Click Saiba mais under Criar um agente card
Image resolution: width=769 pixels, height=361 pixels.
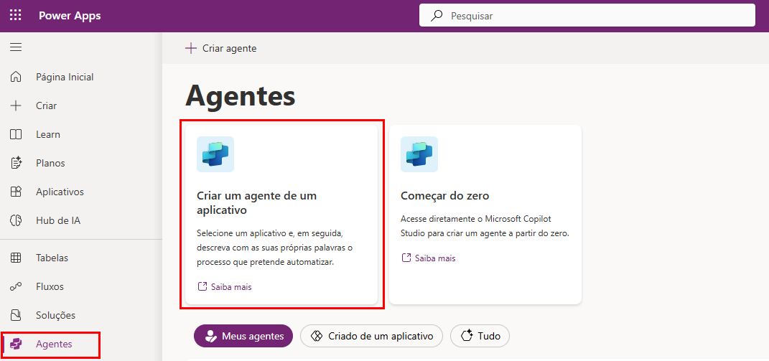click(x=231, y=287)
